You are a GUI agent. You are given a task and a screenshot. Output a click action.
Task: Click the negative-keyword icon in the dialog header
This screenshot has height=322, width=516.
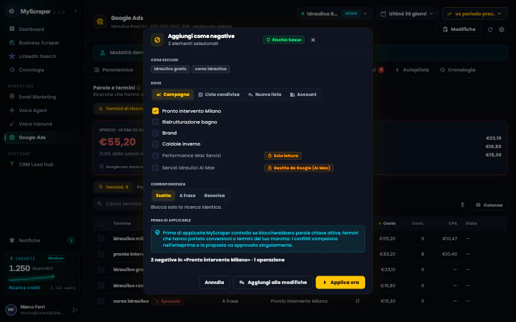coord(157,40)
